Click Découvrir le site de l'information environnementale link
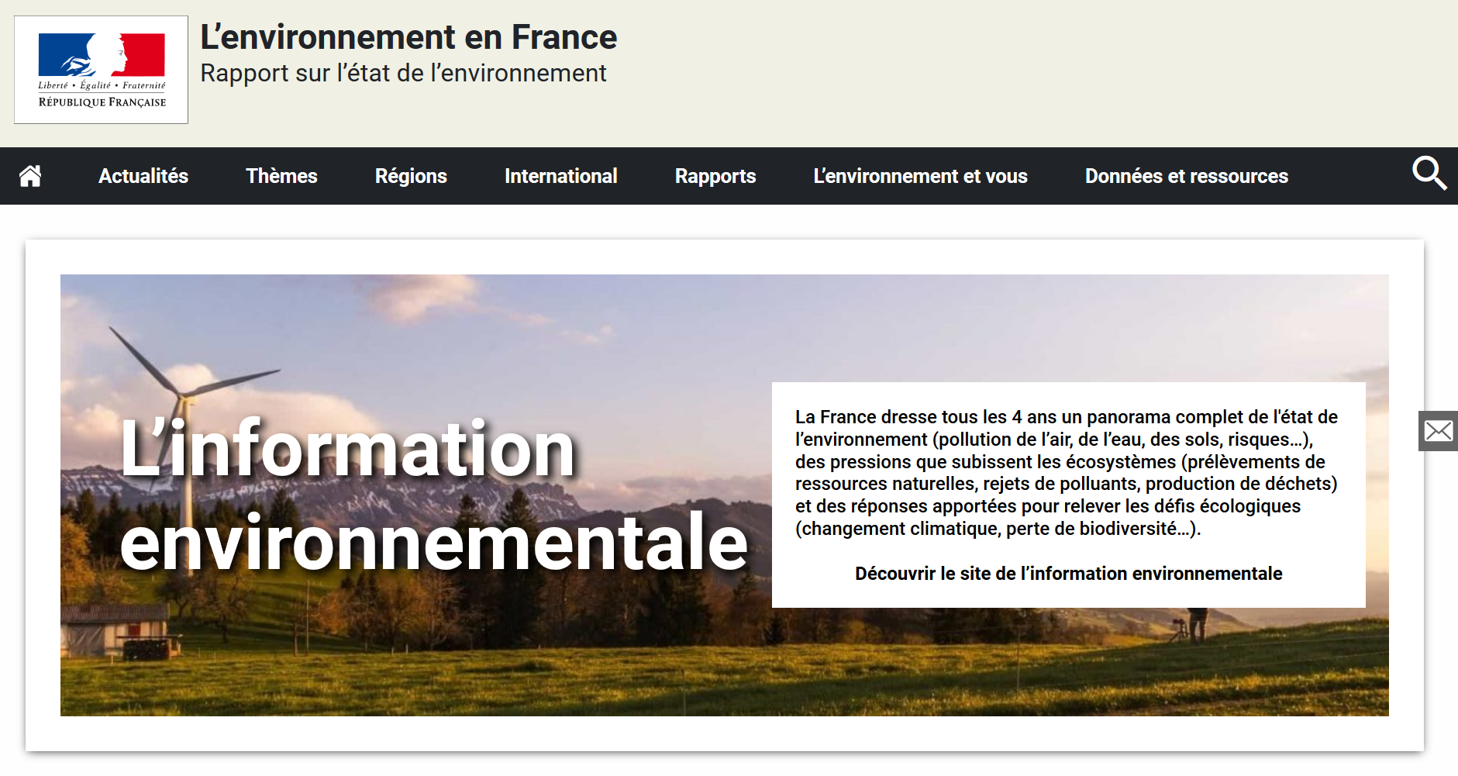This screenshot has height=776, width=1458. click(1068, 574)
